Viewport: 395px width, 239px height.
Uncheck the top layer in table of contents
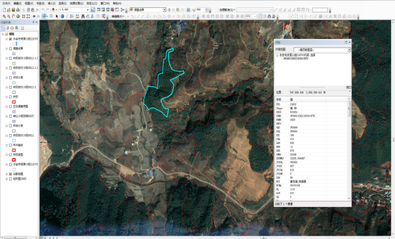(x=10, y=39)
